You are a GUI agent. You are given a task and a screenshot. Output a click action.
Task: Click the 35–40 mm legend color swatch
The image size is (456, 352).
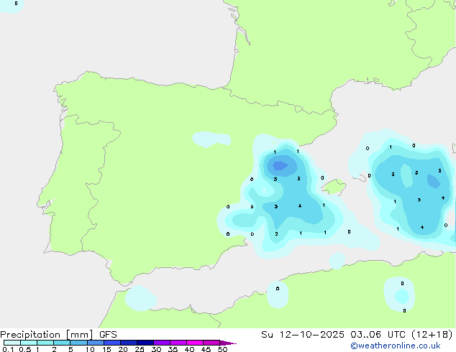tap(178, 343)
